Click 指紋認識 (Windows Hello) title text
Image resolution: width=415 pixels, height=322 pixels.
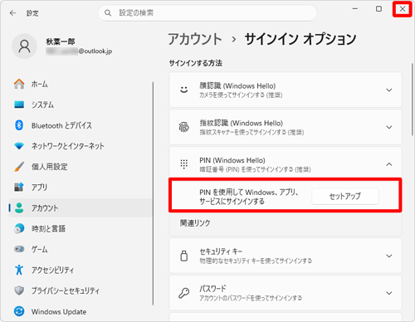tap(241, 123)
